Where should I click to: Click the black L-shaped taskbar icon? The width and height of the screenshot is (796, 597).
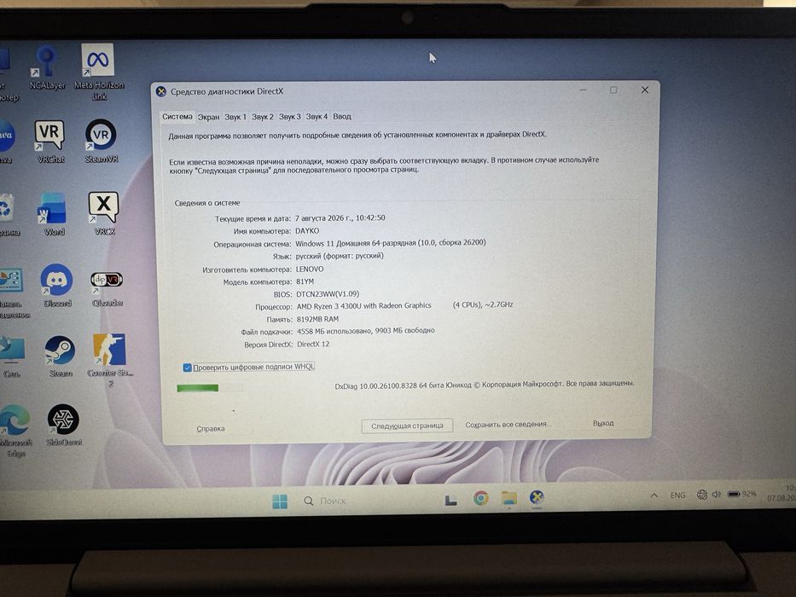(x=450, y=500)
